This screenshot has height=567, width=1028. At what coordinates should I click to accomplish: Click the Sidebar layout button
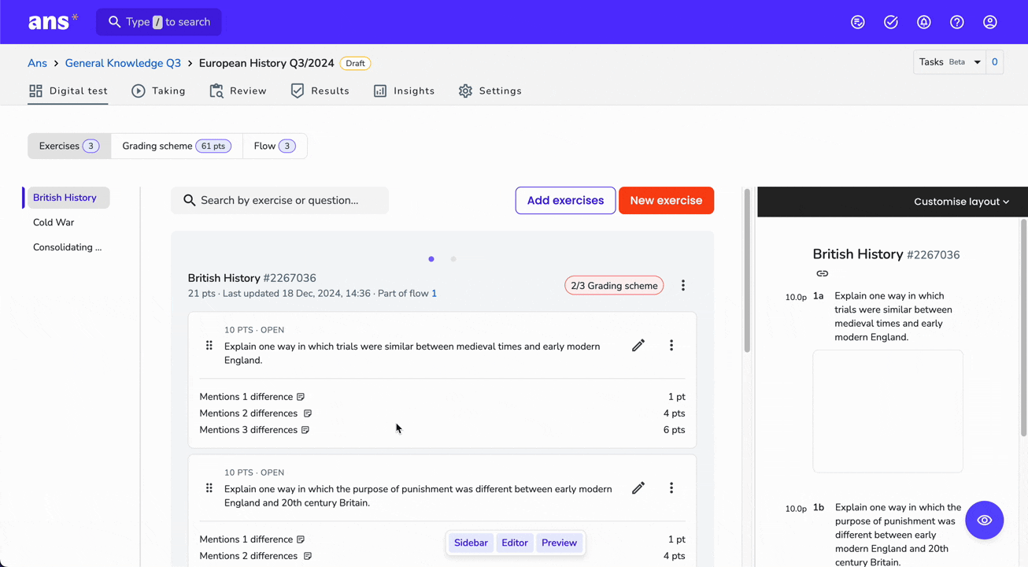click(471, 543)
